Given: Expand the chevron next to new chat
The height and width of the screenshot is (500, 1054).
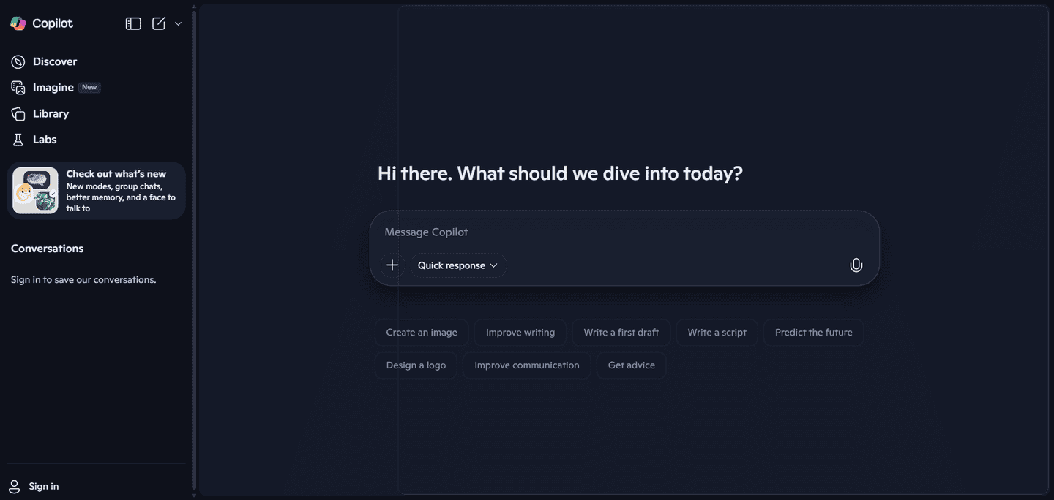Looking at the screenshot, I should click(178, 23).
